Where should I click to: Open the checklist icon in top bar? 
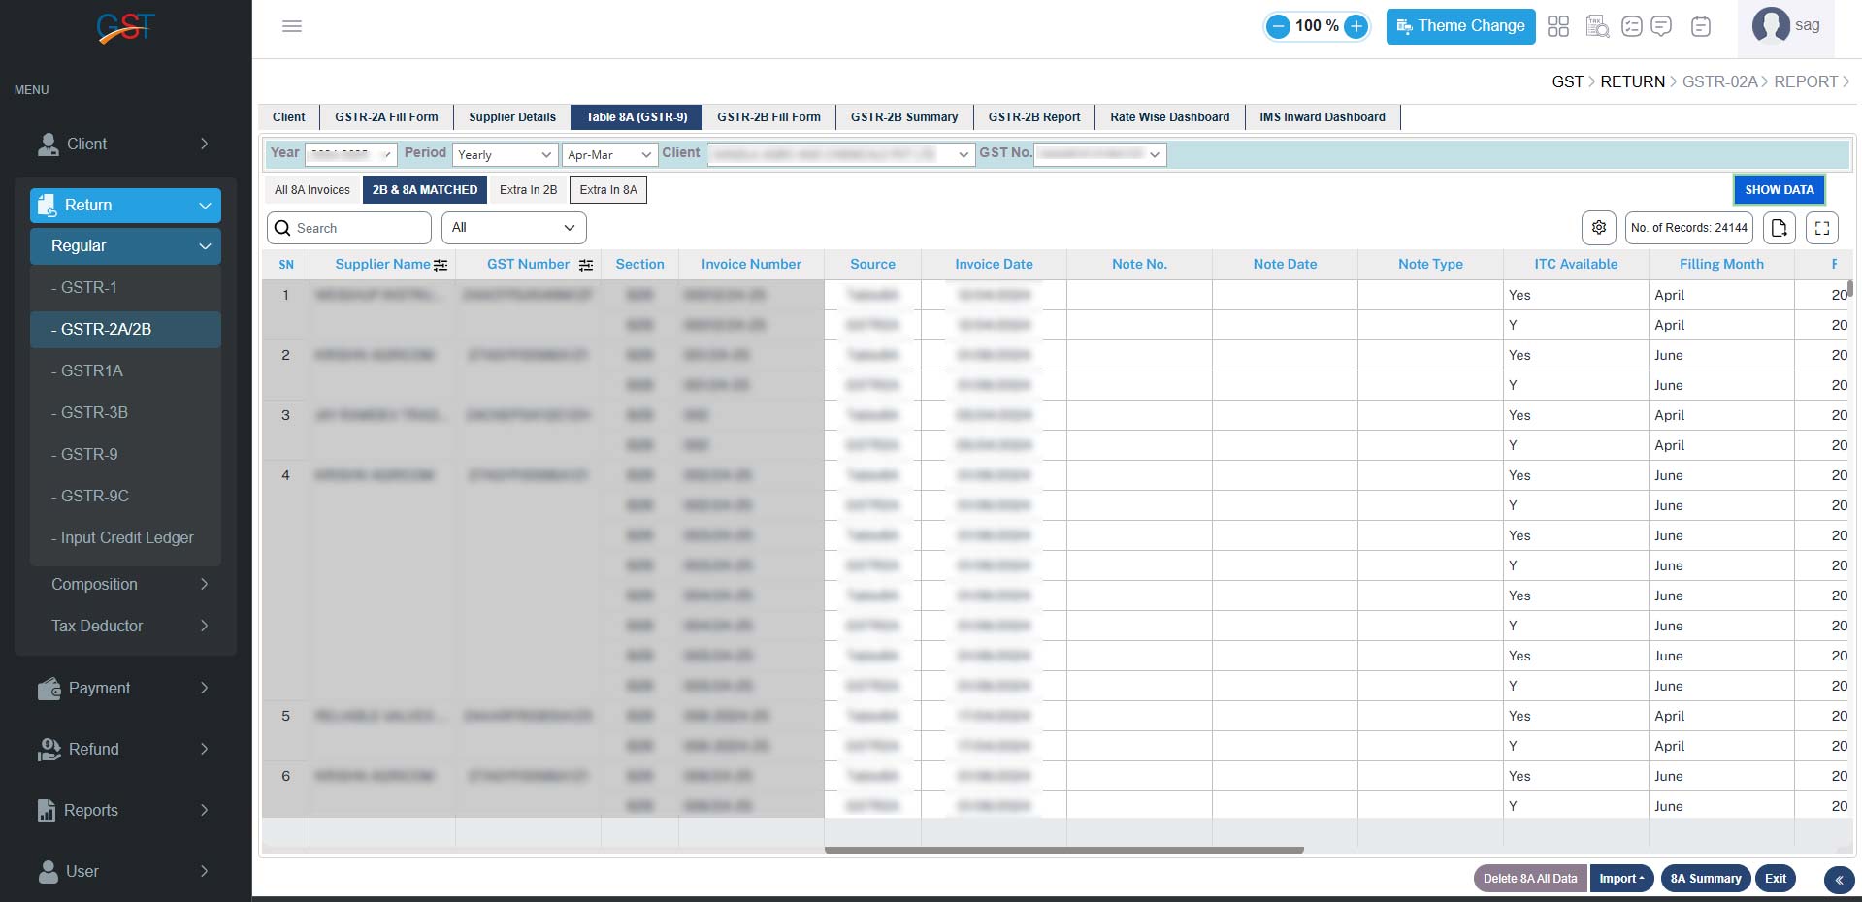(1632, 26)
